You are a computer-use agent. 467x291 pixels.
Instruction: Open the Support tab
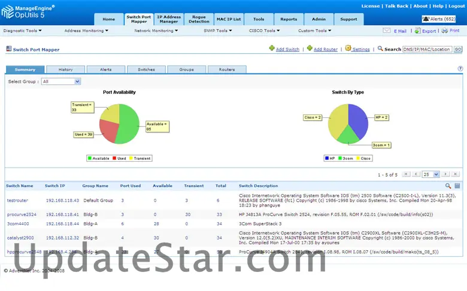pyautogui.click(x=349, y=19)
